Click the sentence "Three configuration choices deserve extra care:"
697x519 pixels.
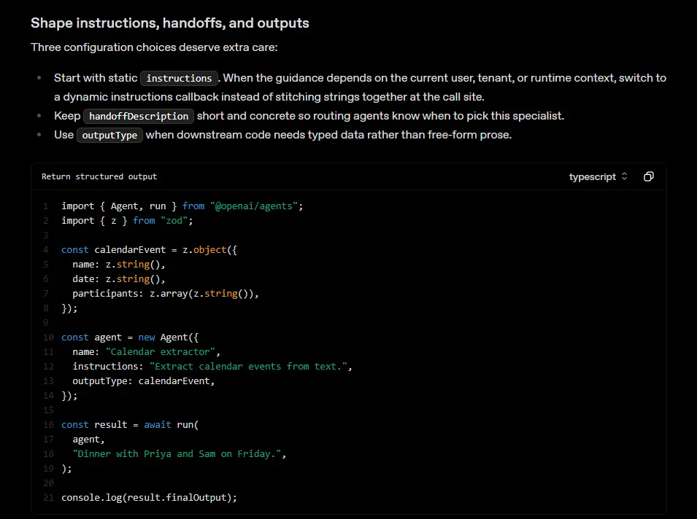tap(154, 47)
